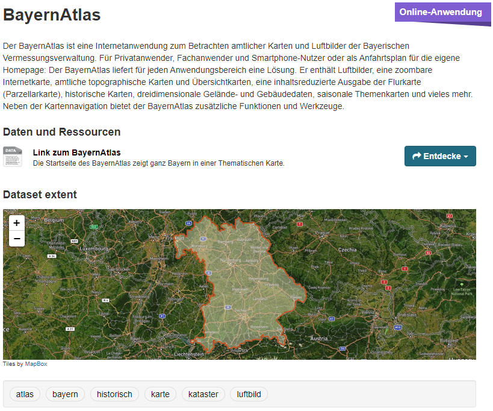Image resolution: width=493 pixels, height=411 pixels.
Task: Expand the Entdecke dropdown button
Action: tap(440, 156)
